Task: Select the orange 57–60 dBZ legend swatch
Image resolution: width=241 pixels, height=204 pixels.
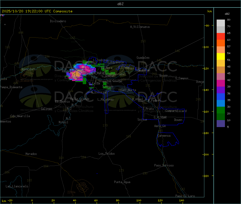Action: coord(221,43)
